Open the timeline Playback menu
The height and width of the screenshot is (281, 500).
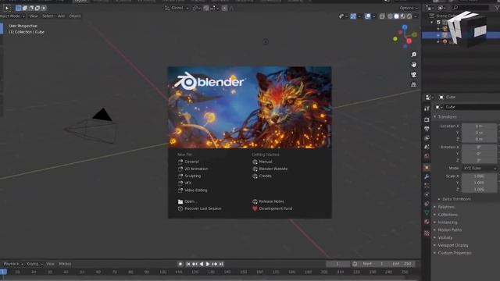[12, 264]
